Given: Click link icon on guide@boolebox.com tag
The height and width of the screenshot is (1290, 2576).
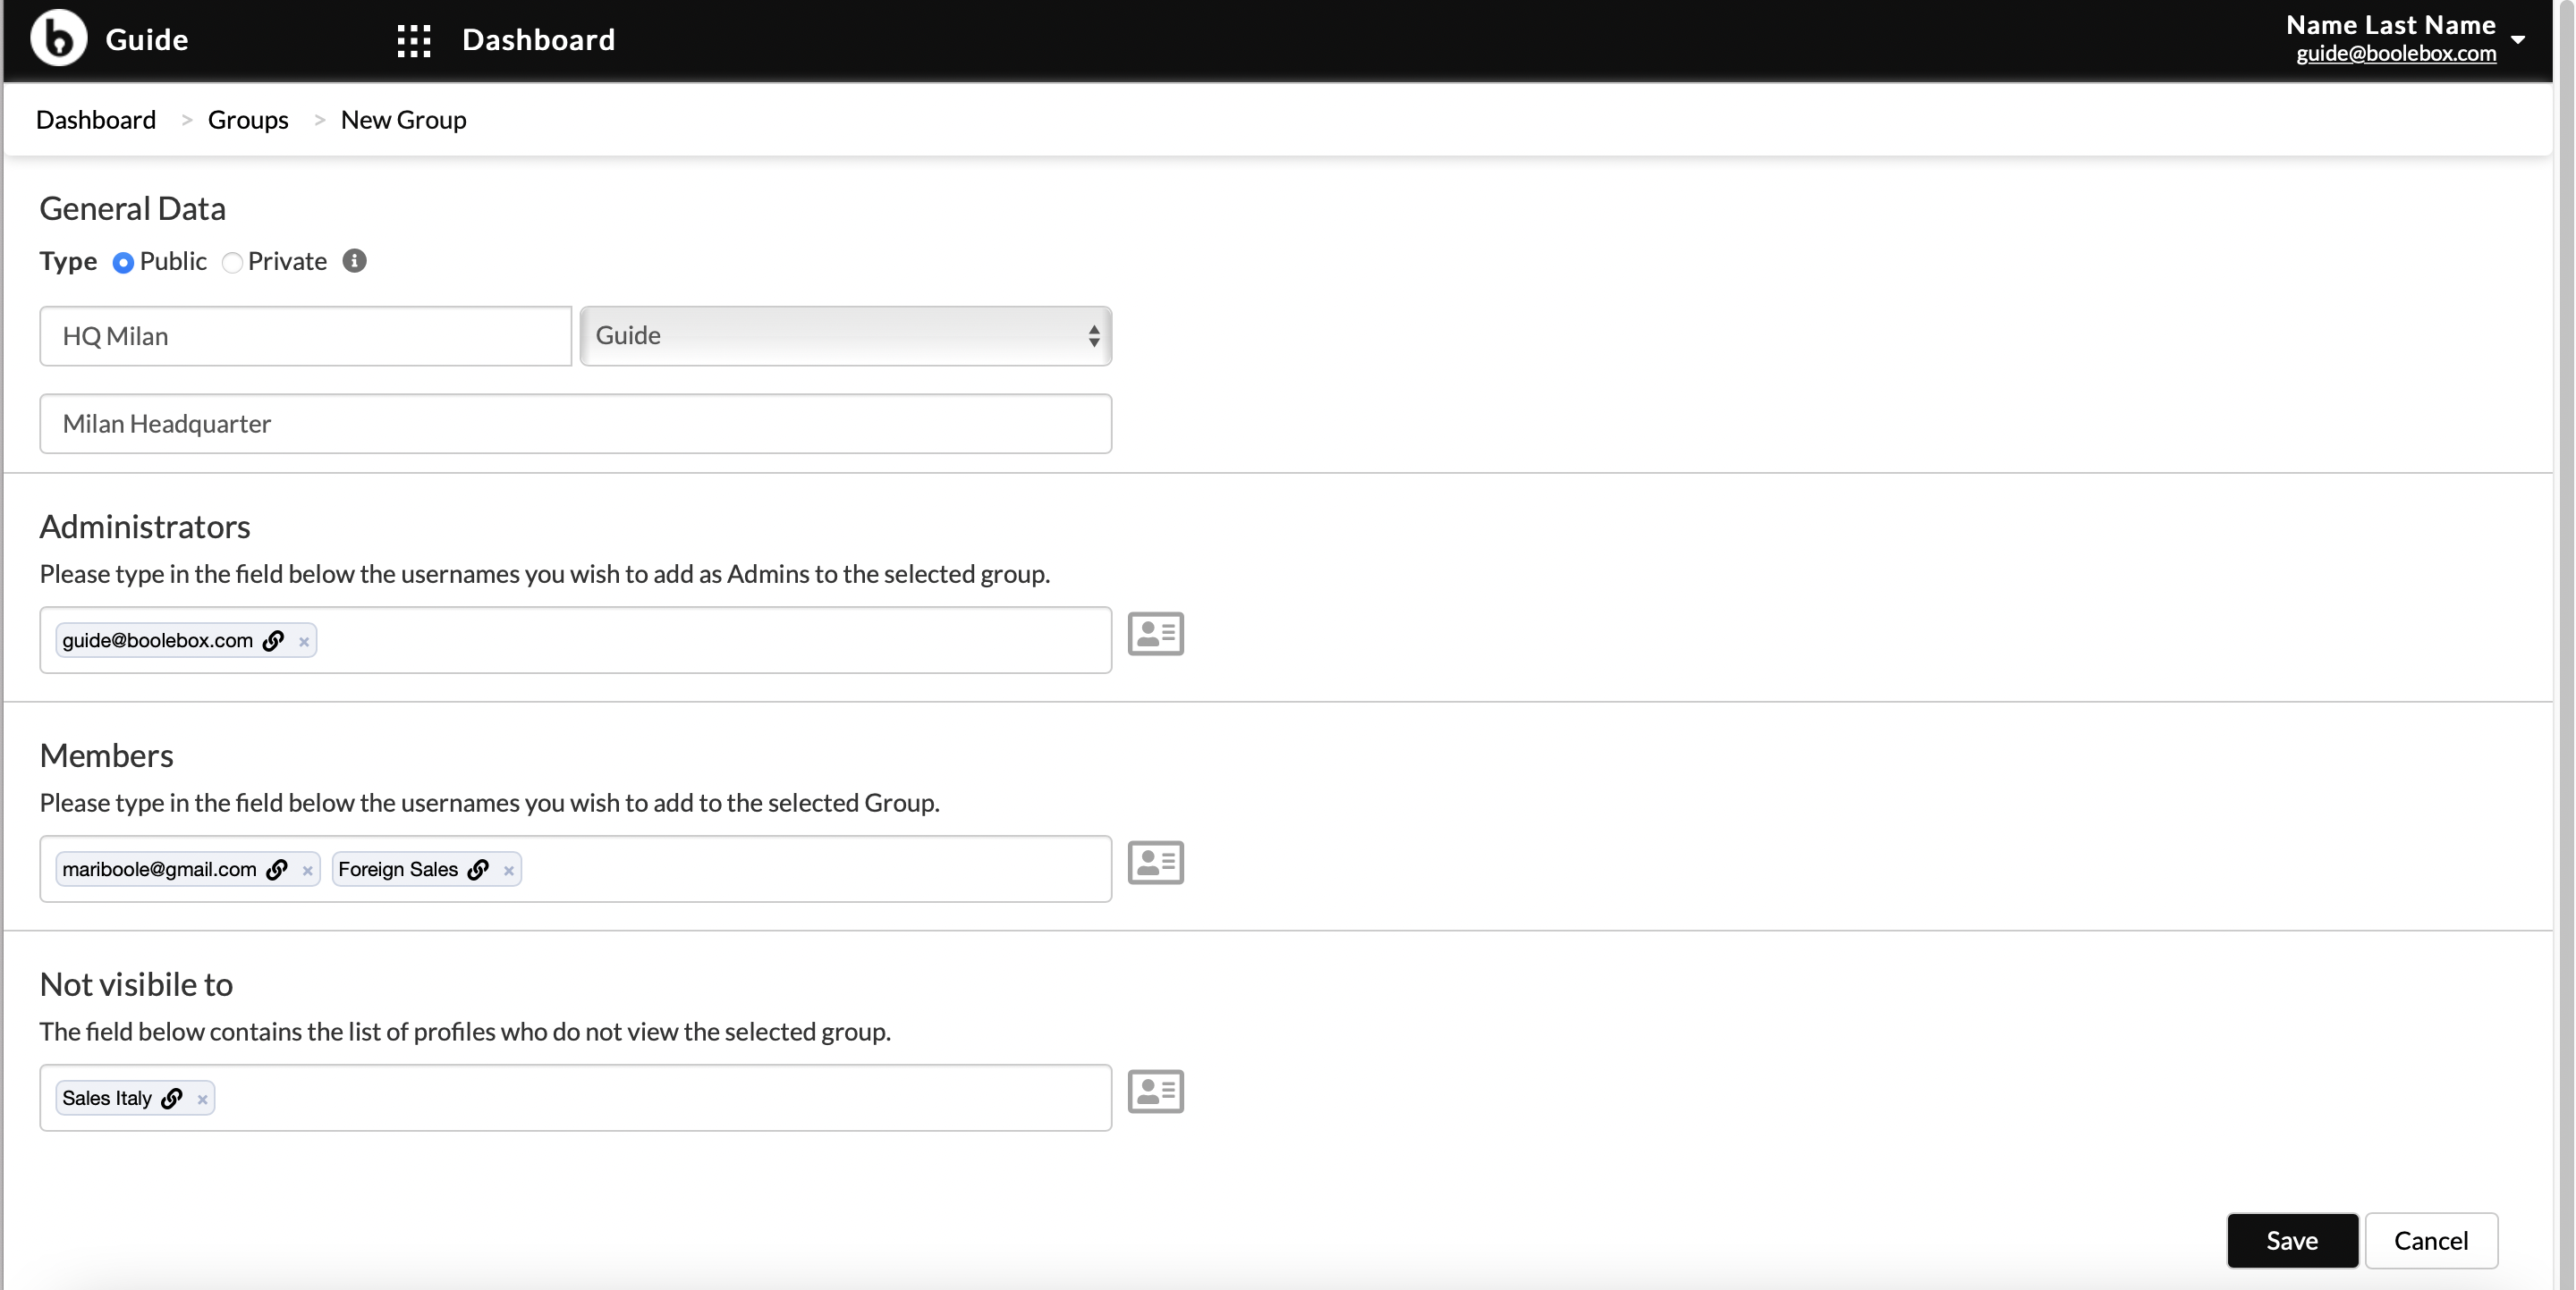Looking at the screenshot, I should pos(274,640).
